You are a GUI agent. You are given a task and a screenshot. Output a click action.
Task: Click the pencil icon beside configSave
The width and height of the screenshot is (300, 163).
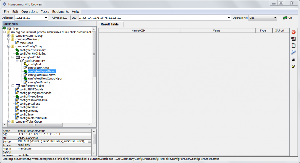(x=17, y=114)
